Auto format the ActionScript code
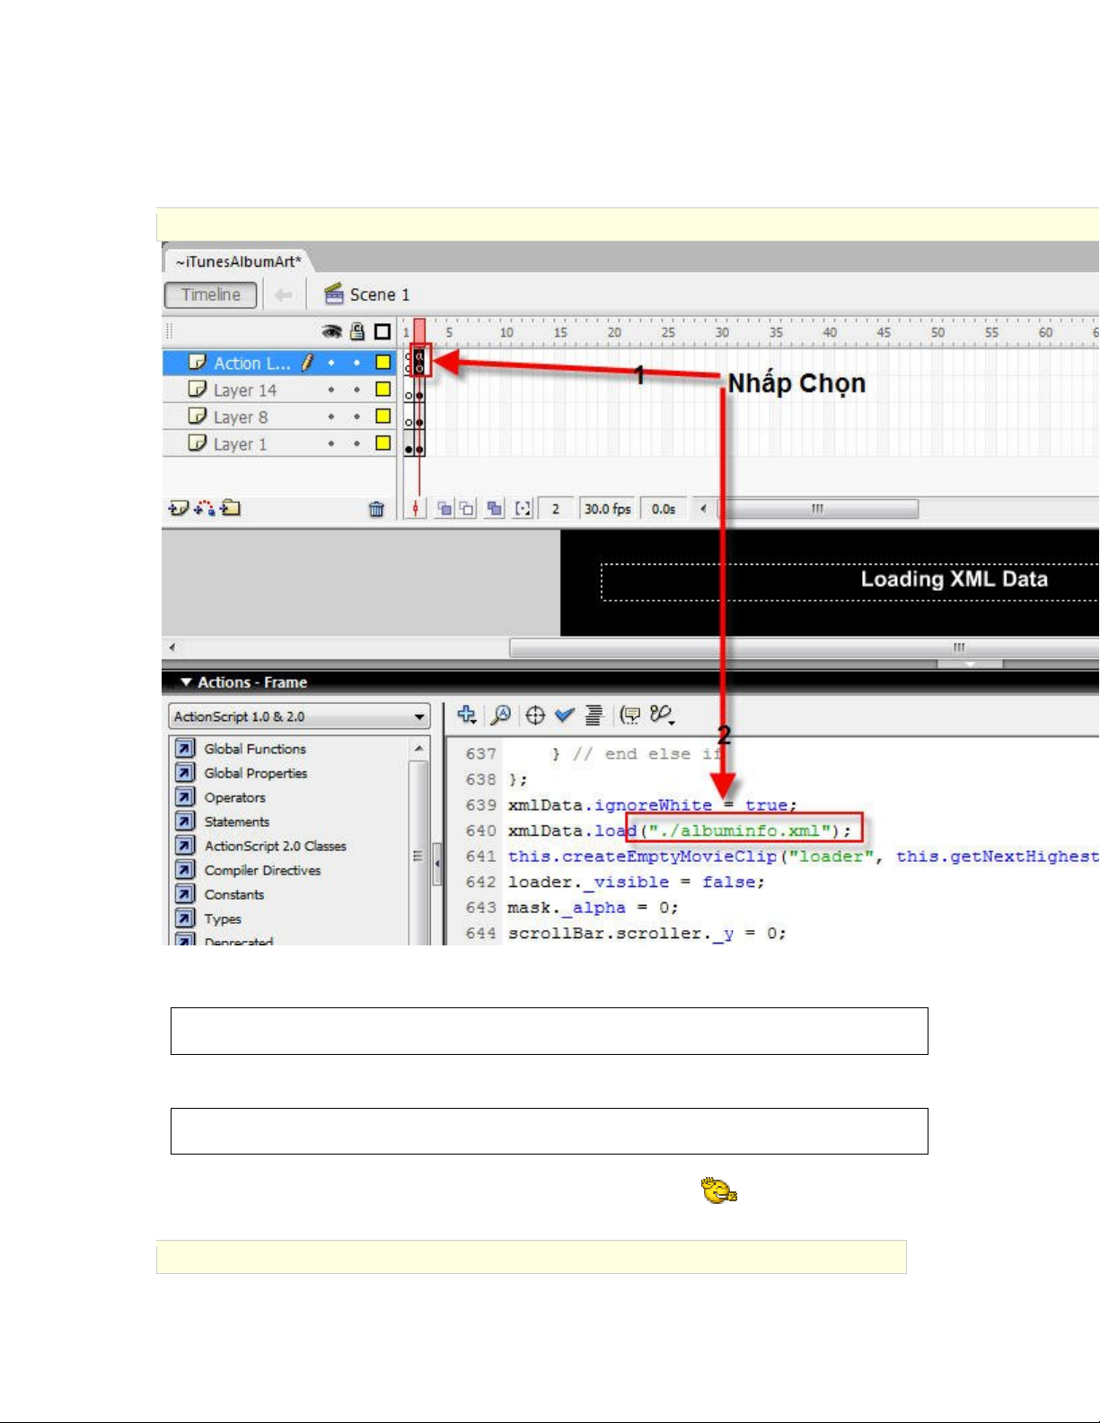The image size is (1100, 1423). (594, 715)
